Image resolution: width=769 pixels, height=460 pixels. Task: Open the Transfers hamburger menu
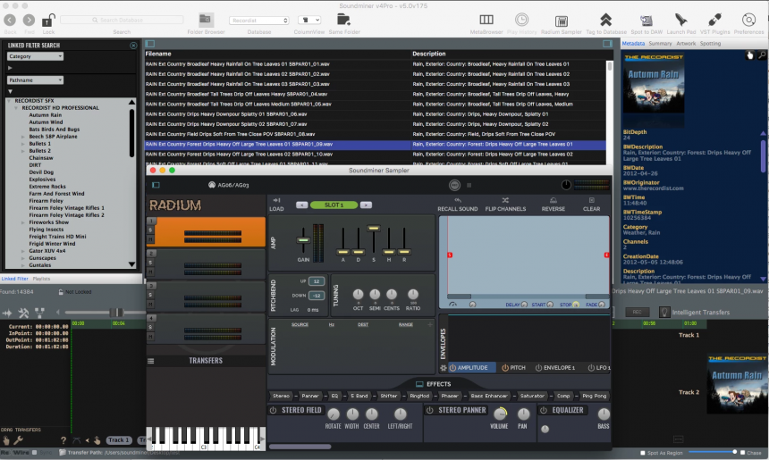click(150, 361)
